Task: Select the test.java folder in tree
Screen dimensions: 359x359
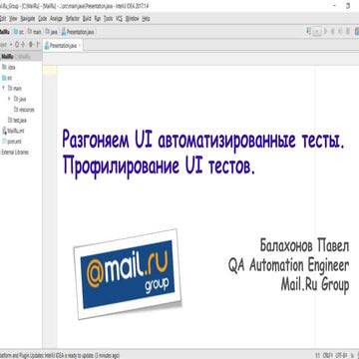Action: point(17,121)
